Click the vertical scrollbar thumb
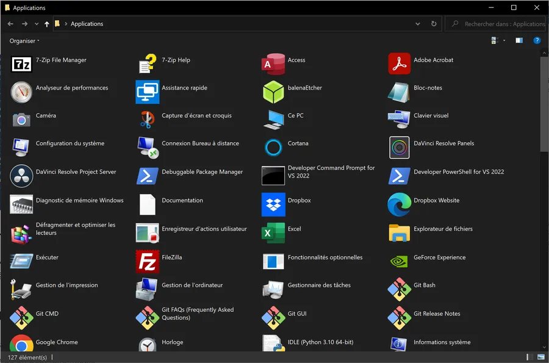Screen dimensions: 549x363 tap(544, 104)
